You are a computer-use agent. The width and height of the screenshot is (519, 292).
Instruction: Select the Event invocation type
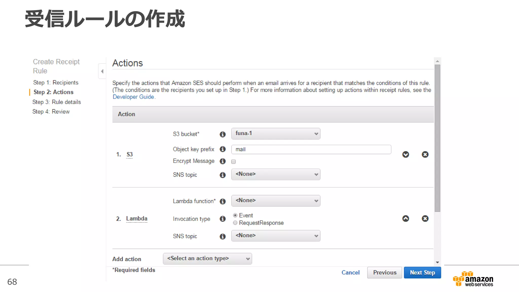tap(235, 215)
